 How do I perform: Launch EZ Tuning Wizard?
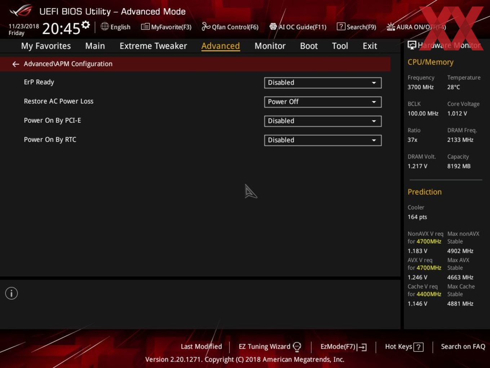pyautogui.click(x=269, y=347)
